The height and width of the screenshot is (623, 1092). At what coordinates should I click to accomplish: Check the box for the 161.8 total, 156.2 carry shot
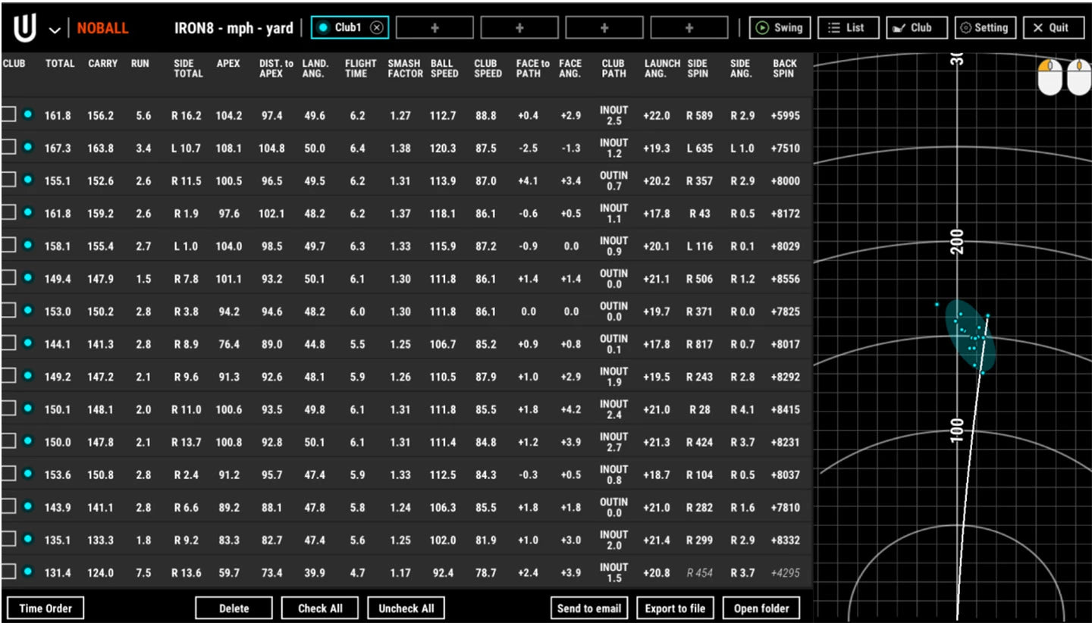(8, 114)
